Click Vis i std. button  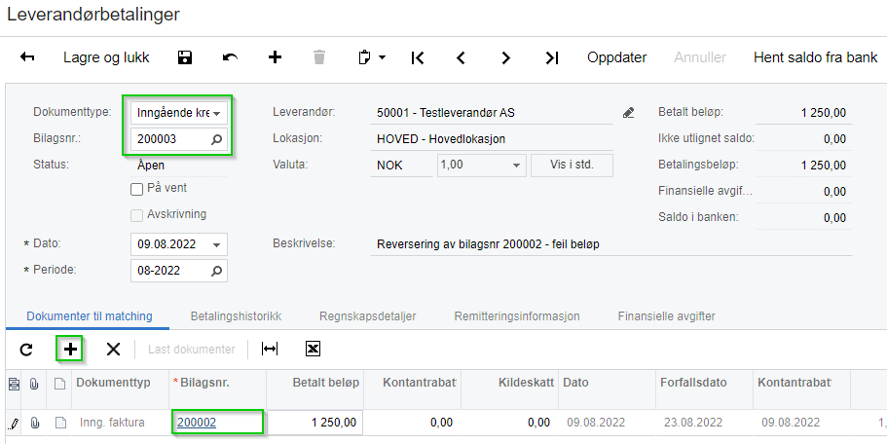(572, 166)
